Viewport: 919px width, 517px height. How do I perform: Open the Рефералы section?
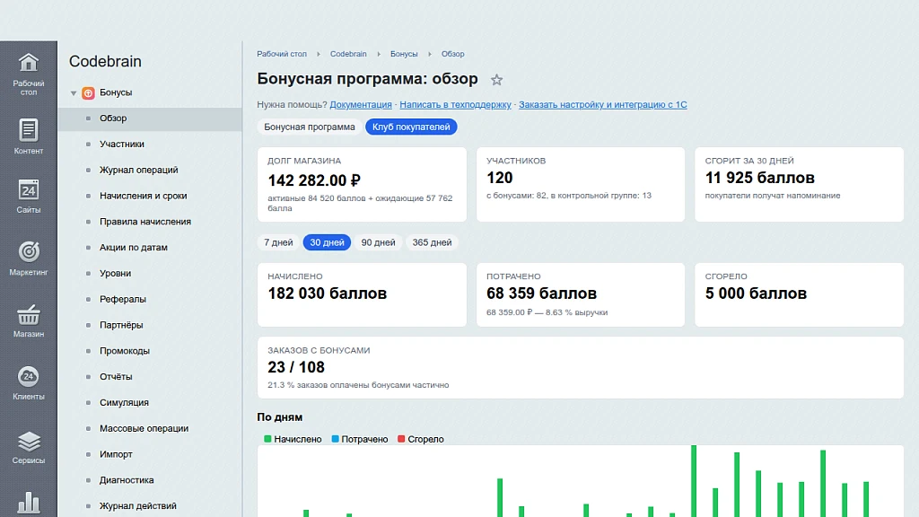(122, 299)
